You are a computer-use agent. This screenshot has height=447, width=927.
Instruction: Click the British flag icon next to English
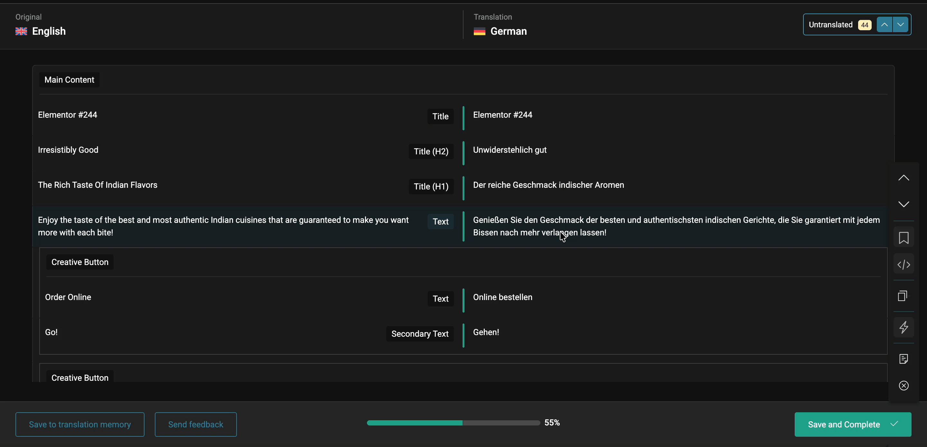tap(21, 31)
